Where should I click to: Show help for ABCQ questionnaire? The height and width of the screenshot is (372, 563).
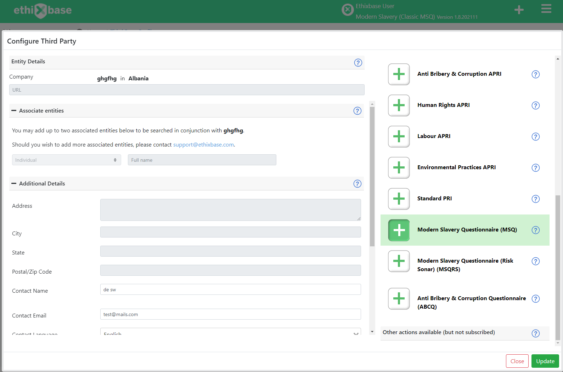click(x=536, y=299)
